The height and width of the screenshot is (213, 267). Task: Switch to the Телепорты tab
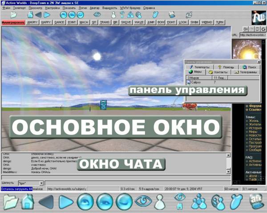point(199,67)
